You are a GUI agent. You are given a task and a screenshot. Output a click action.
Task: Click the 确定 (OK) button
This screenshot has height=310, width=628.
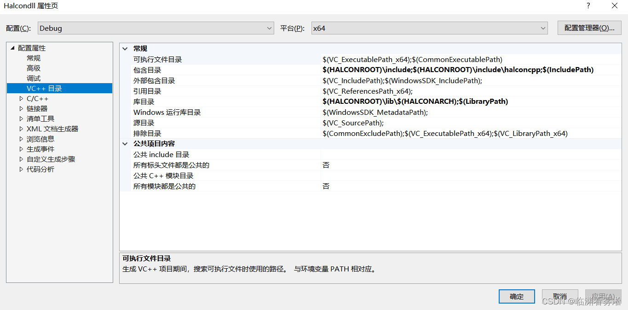pos(517,296)
